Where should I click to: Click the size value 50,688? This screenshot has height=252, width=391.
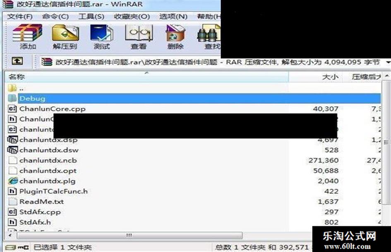click(x=326, y=170)
